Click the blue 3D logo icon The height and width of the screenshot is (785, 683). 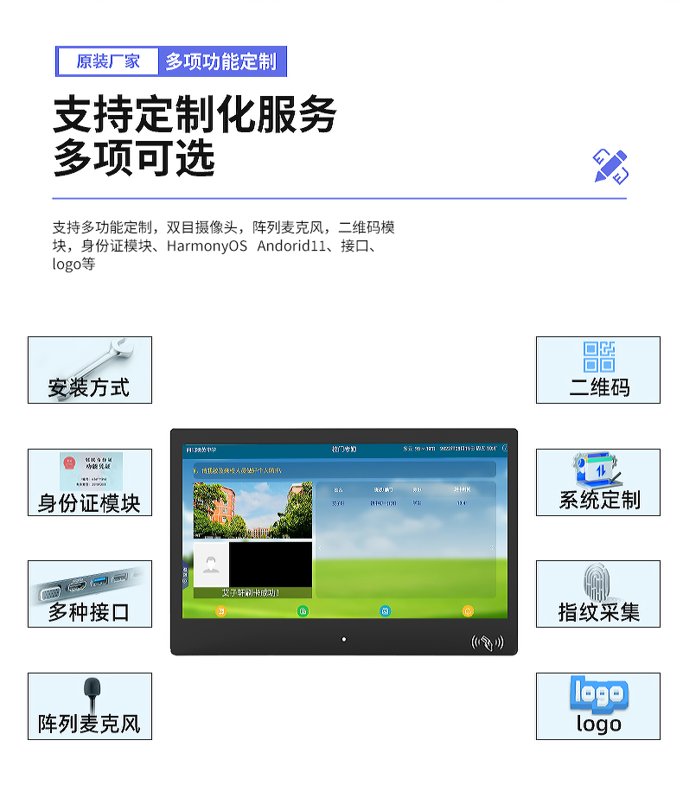[x=598, y=694]
